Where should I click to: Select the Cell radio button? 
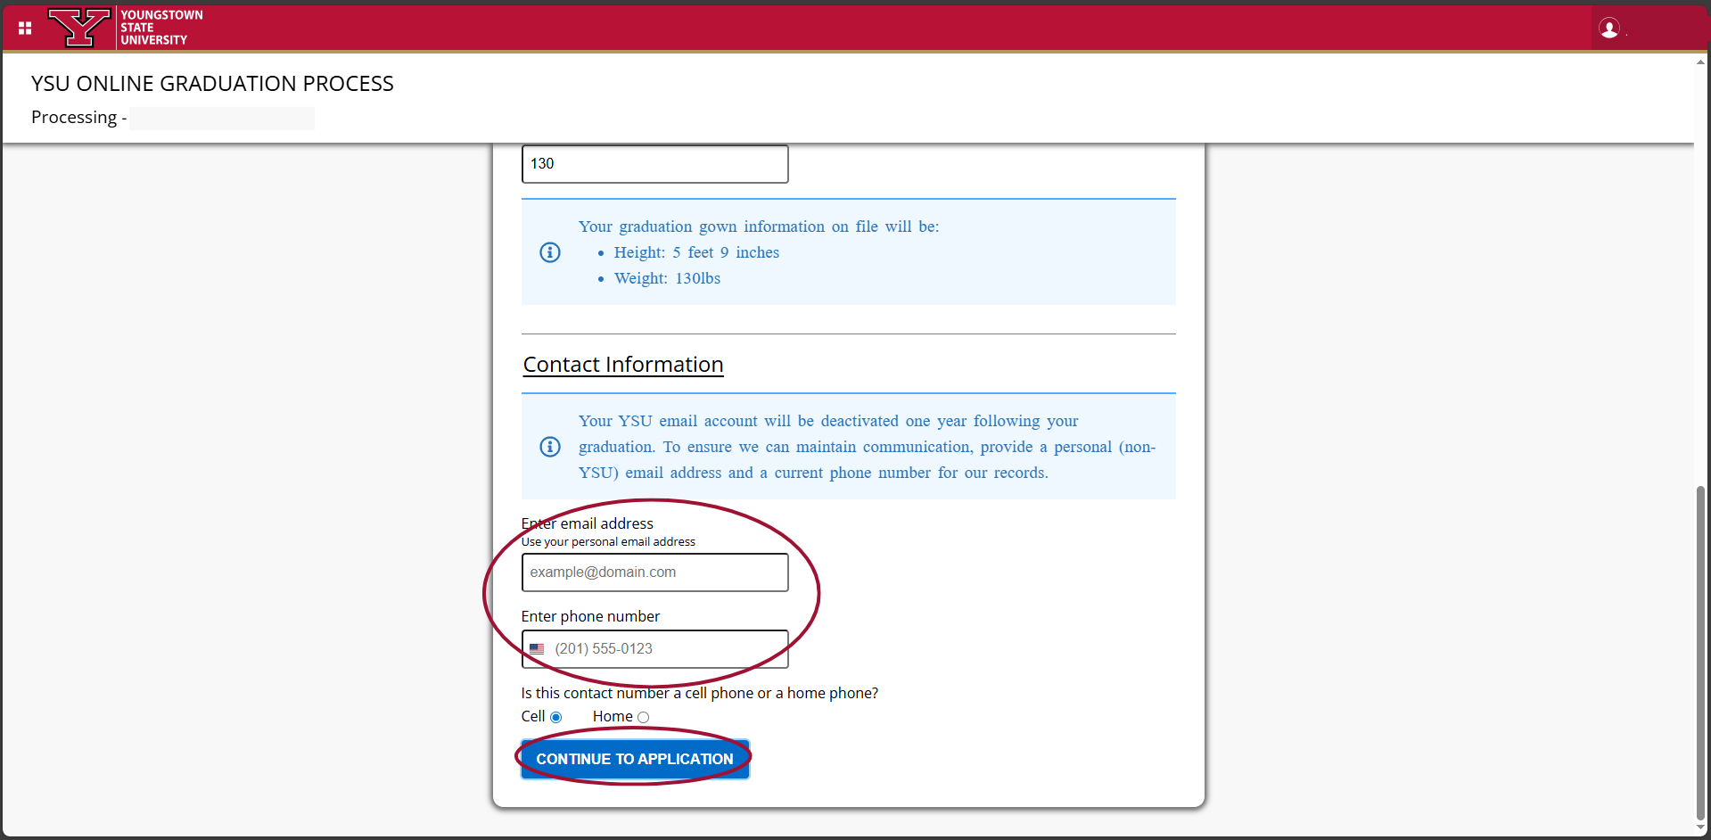555,717
